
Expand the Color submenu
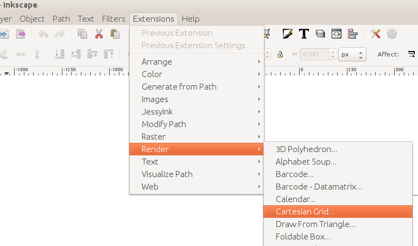197,74
